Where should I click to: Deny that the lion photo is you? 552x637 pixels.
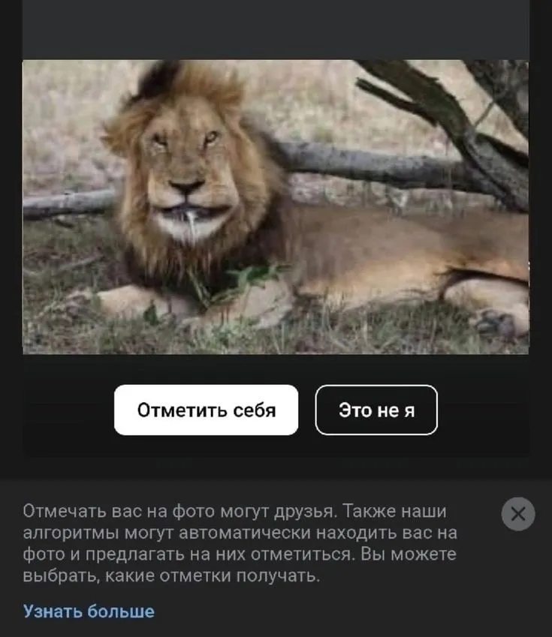376,410
